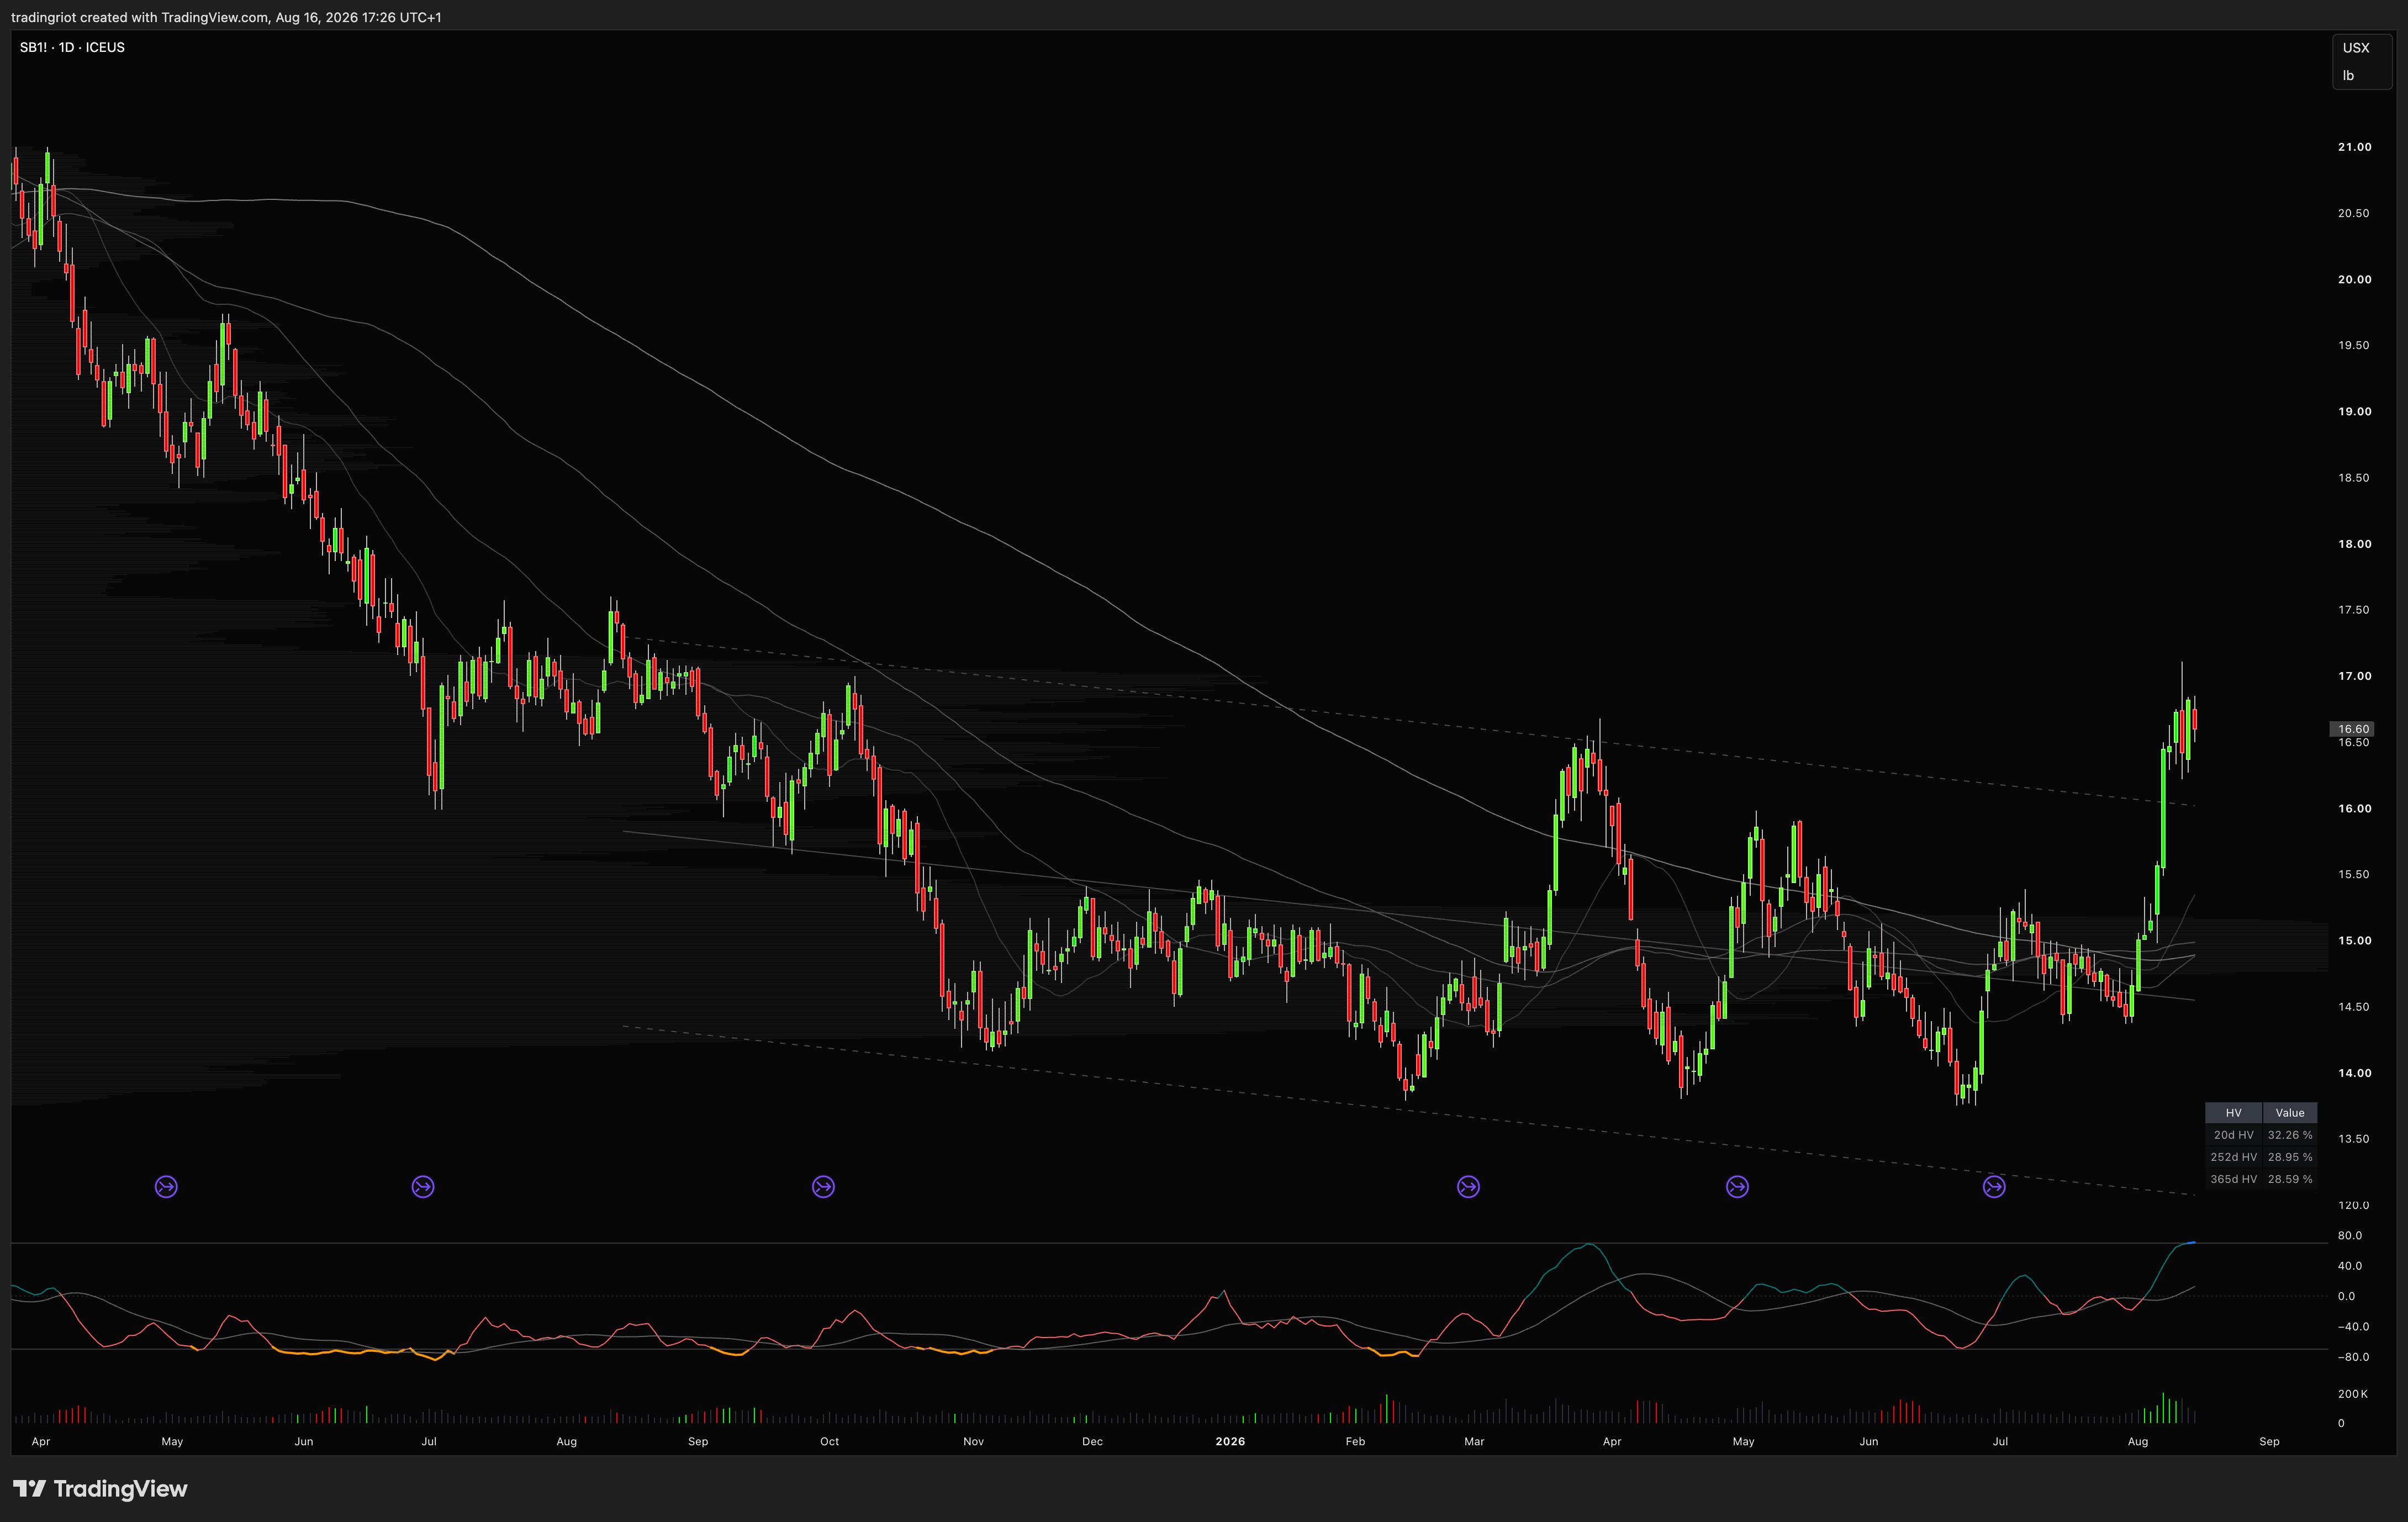Screen dimensions: 2408x1522
Task: Select the 17.00 price axis label
Action: [2354, 676]
